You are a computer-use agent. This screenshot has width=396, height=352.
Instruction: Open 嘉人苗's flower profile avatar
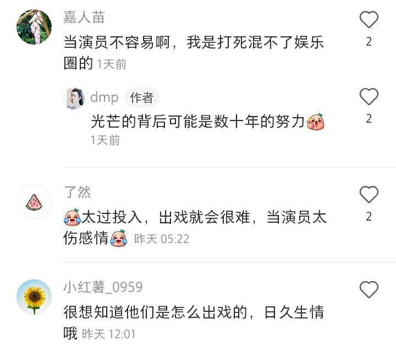[34, 27]
